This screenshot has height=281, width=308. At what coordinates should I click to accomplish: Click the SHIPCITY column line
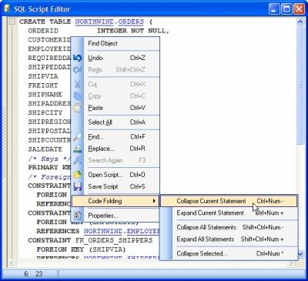coord(45,112)
